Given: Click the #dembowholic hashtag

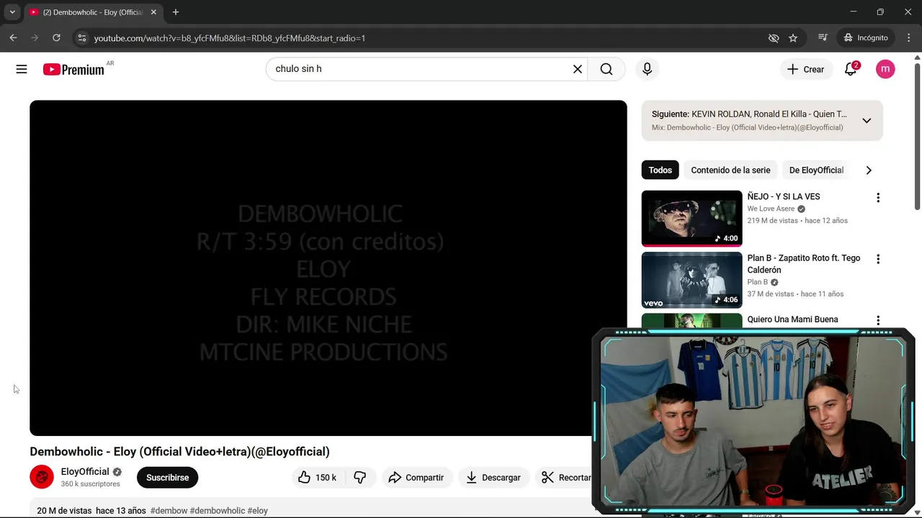Looking at the screenshot, I should tap(218, 511).
